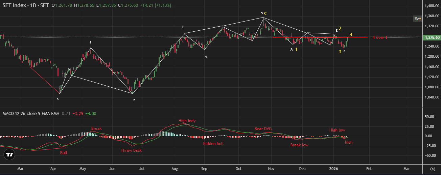441x175 pixels.
Task: Click the −50.00 MACD axis label
Action: pos(430,155)
